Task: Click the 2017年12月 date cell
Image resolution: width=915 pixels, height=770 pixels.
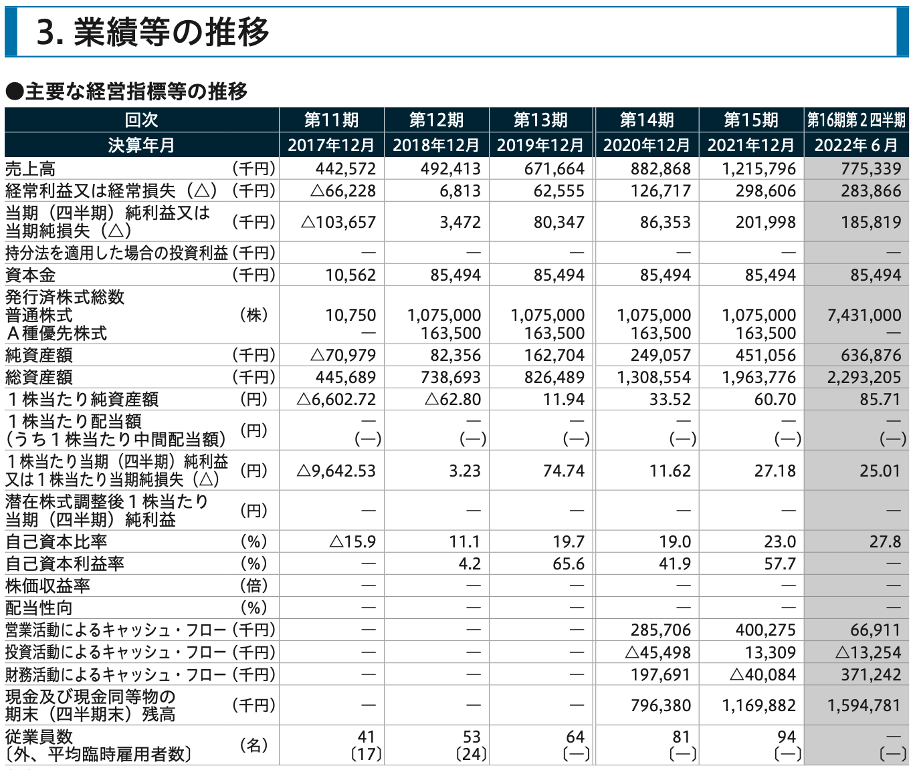Action: pyautogui.click(x=331, y=145)
